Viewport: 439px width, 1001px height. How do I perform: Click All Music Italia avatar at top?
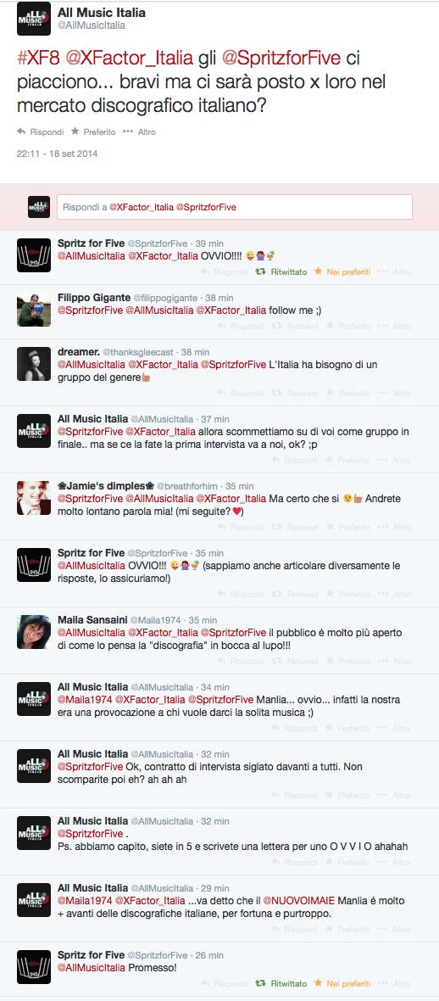tap(34, 19)
